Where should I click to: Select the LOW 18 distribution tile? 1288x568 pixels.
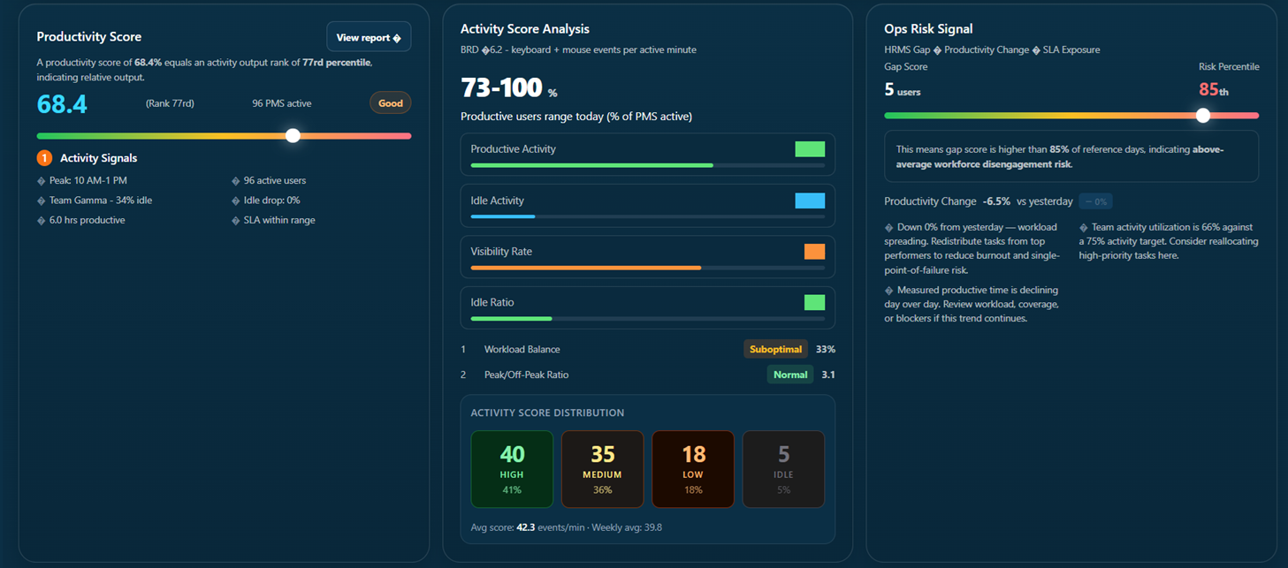tap(693, 469)
